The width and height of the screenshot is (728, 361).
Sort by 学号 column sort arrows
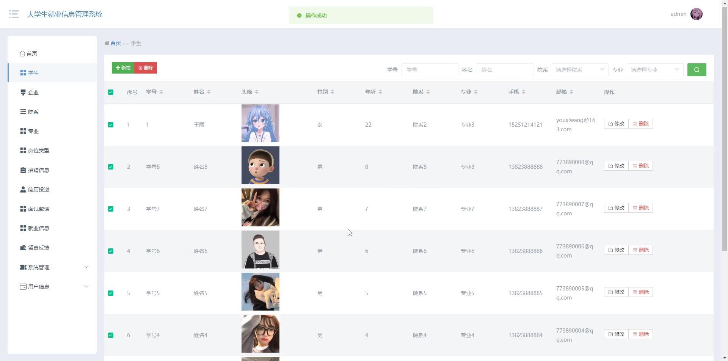click(x=161, y=92)
